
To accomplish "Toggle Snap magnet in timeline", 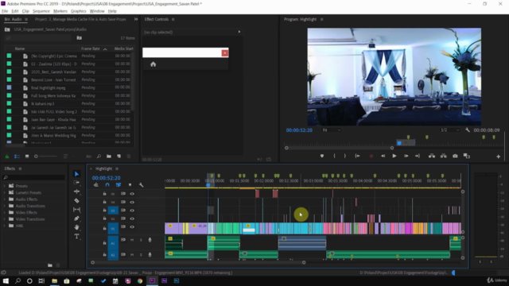I will [x=107, y=185].
